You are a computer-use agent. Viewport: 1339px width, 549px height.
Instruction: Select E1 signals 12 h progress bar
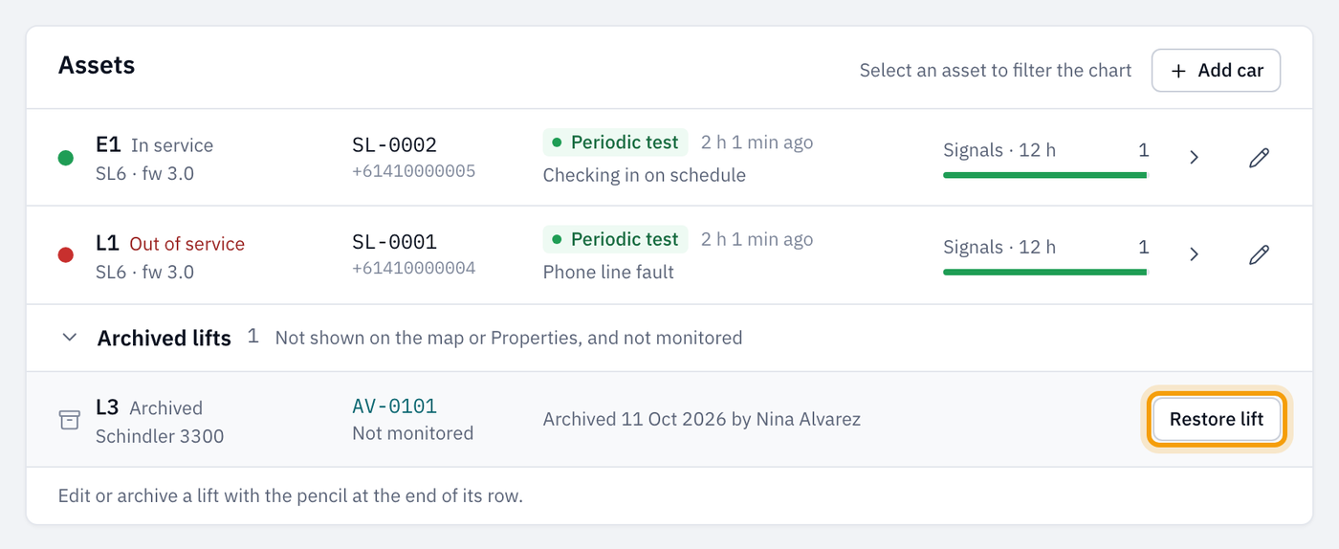click(1045, 175)
